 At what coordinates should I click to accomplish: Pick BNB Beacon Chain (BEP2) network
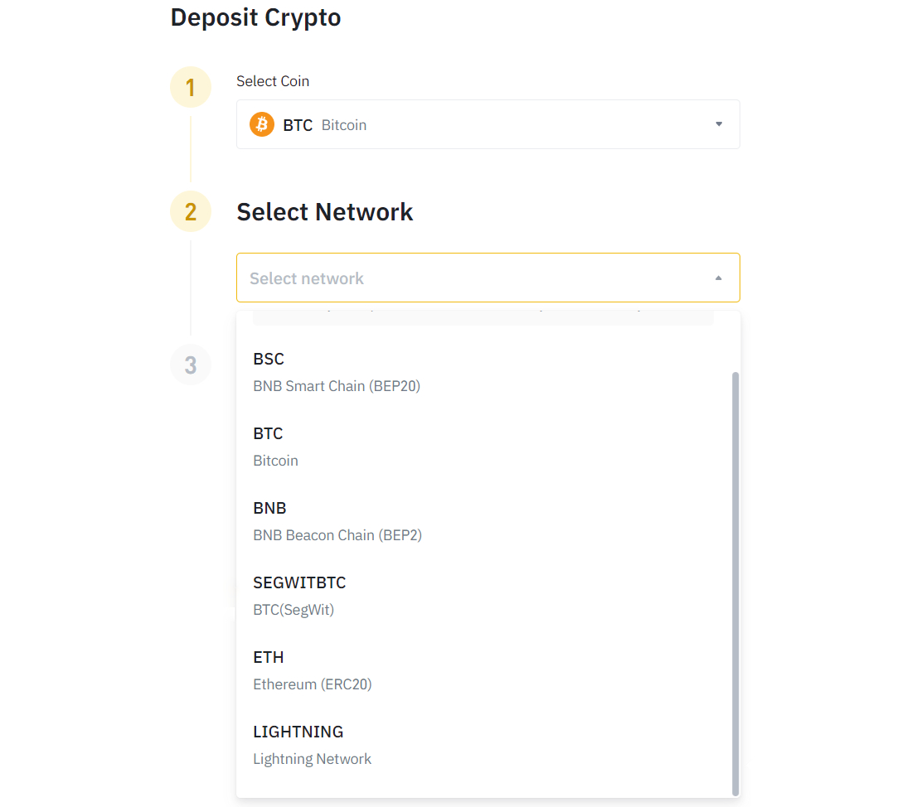coord(337,521)
